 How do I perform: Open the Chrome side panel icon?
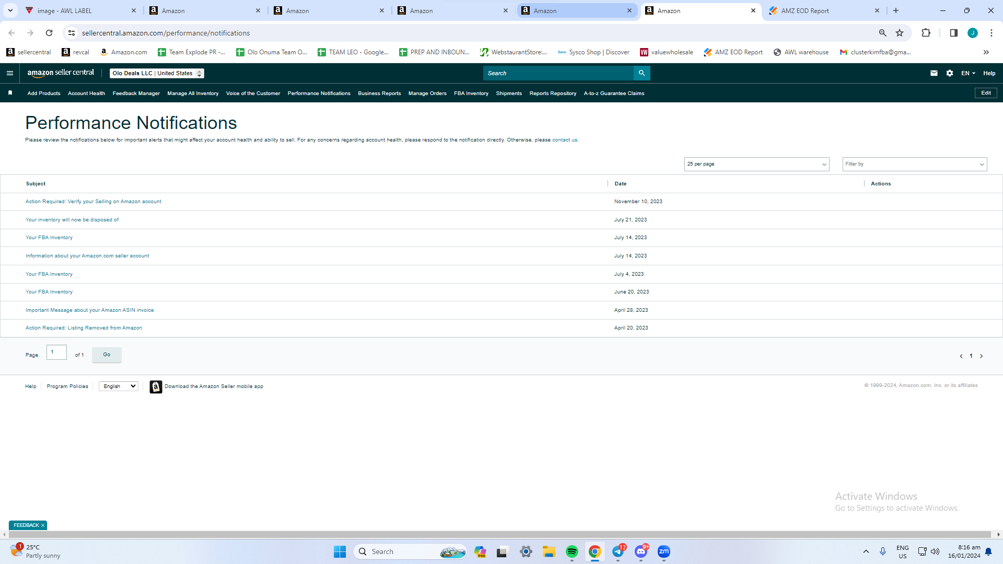[x=953, y=33]
